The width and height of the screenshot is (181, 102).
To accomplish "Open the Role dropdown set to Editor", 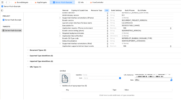I will 171,80.
